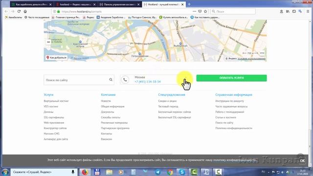The height and width of the screenshot is (176, 313).
Task: Expand the Москва phone city dropdown arrow
Action: (x=186, y=77)
